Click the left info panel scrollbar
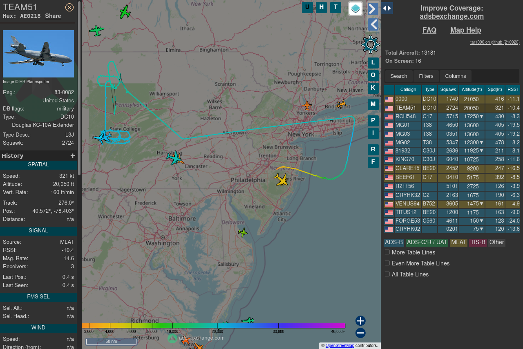The width and height of the screenshot is (523, 349). pos(79,88)
